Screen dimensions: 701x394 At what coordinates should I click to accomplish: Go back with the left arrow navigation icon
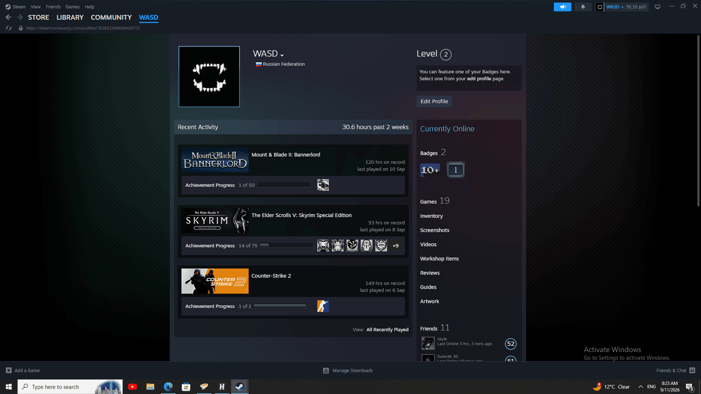pos(8,17)
